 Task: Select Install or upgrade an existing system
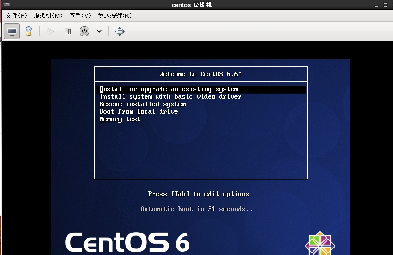(x=201, y=89)
